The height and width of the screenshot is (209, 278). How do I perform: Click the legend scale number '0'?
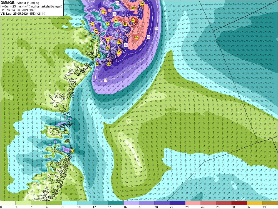[x=1, y=207]
